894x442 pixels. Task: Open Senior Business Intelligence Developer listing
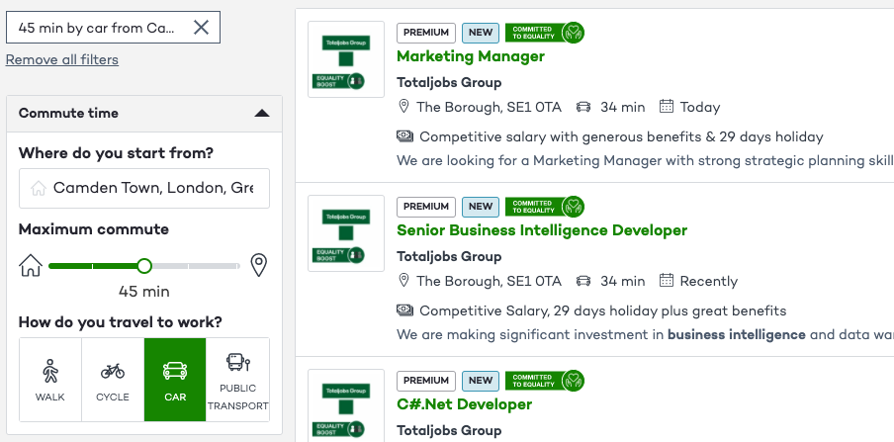click(x=542, y=230)
